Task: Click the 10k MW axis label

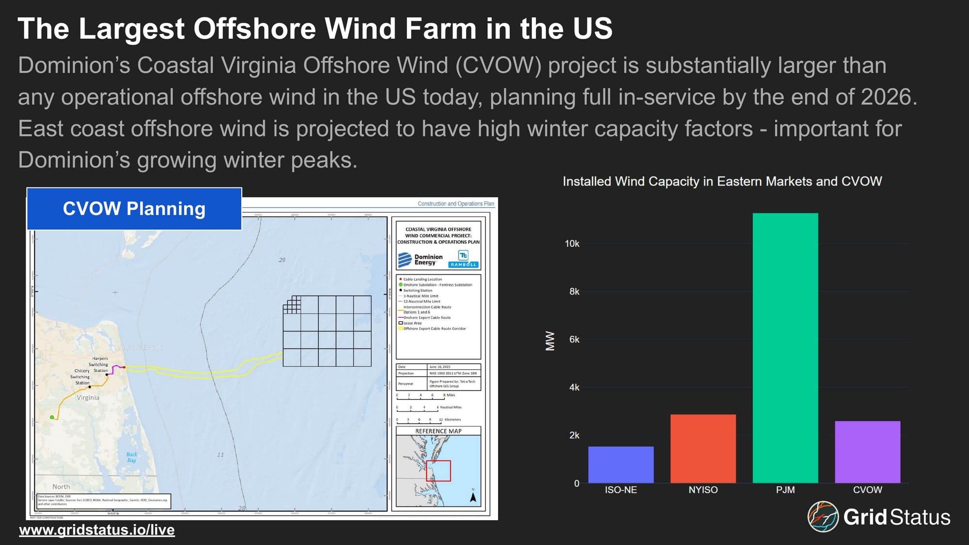Action: [572, 244]
